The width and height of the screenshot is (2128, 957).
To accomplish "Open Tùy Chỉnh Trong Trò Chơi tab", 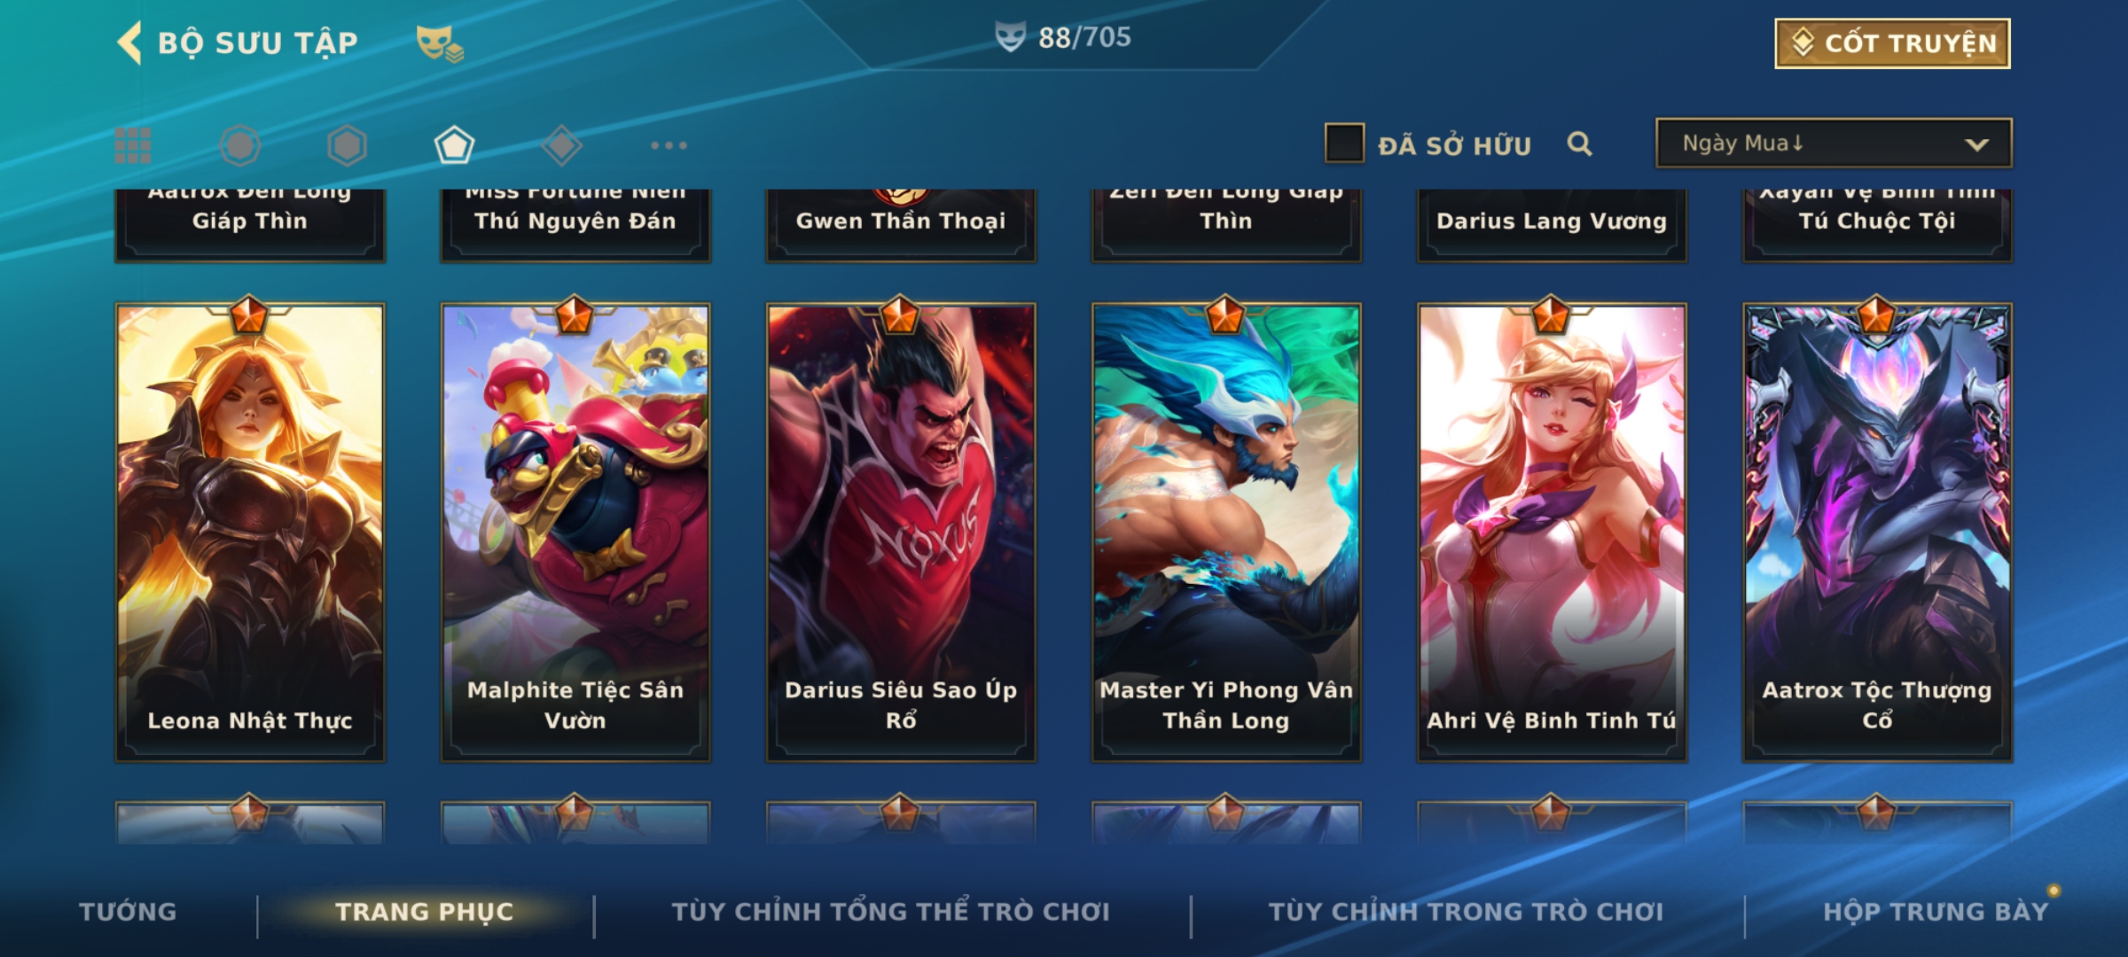I will pos(1466,912).
